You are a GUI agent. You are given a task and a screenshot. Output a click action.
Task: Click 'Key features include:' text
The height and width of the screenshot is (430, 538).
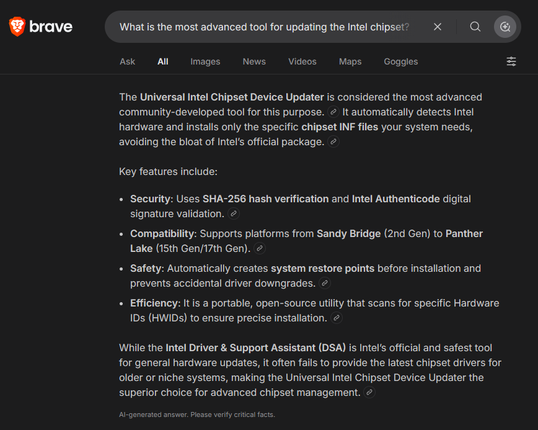pyautogui.click(x=168, y=171)
